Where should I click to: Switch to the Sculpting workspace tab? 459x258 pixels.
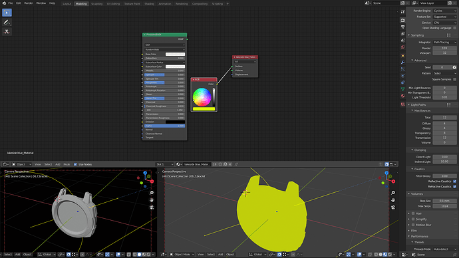[x=96, y=4]
